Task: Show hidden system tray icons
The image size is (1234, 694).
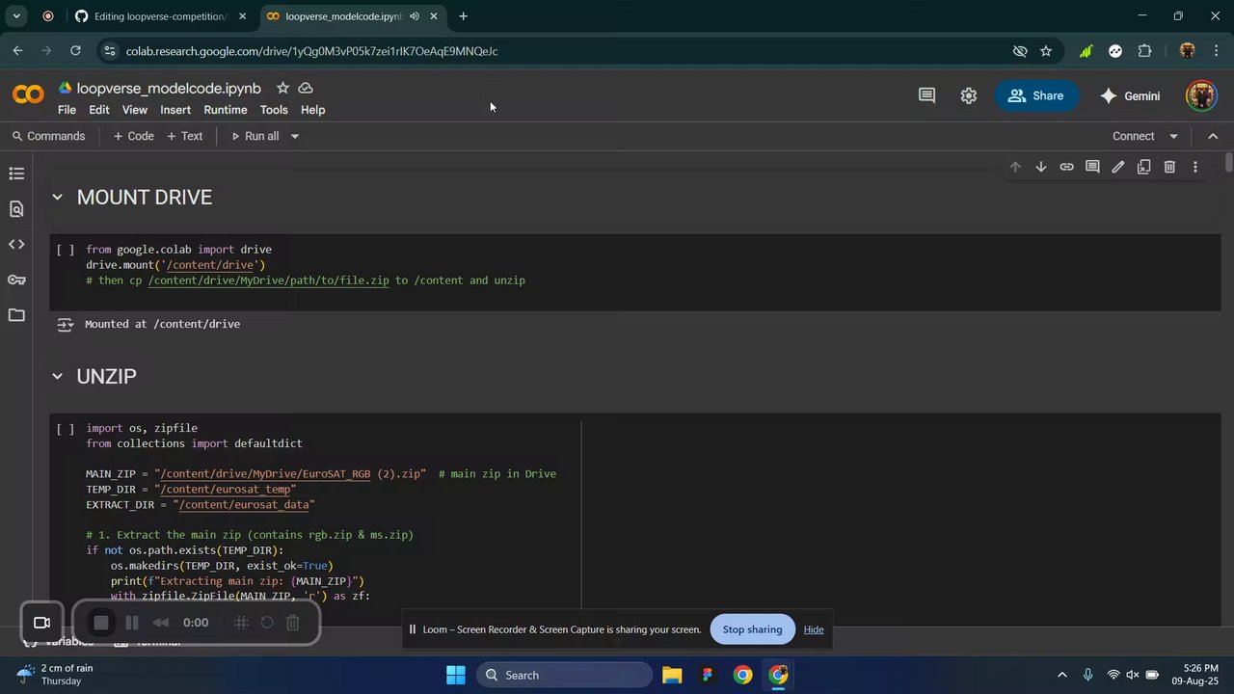Action: tap(1062, 675)
